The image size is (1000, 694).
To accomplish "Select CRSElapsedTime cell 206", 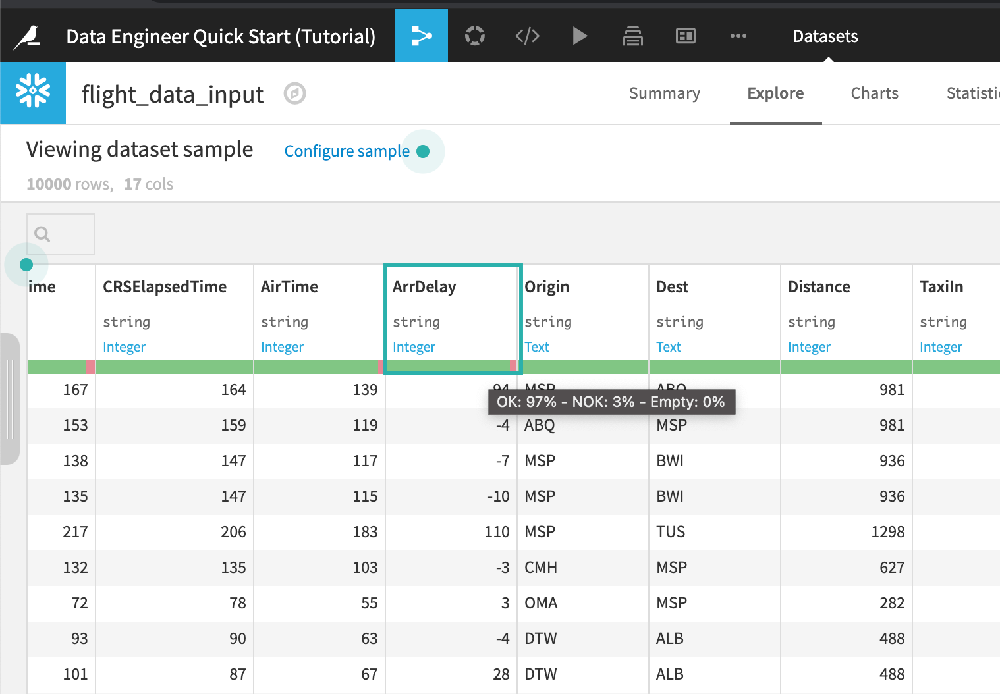I will click(175, 532).
